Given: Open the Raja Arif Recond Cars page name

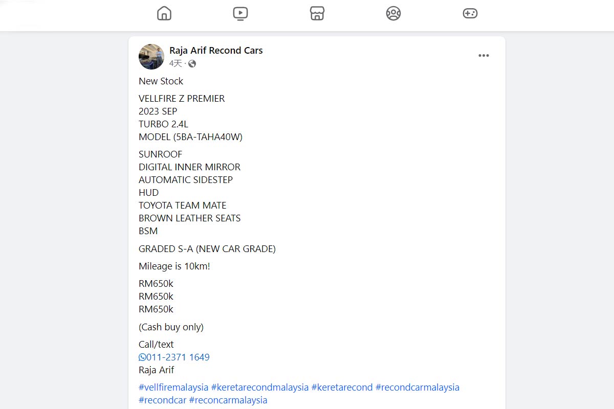Looking at the screenshot, I should (x=216, y=50).
